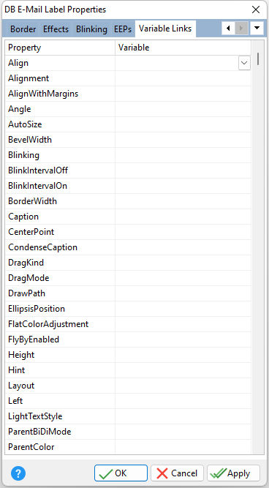Switch to the Border tab
This screenshot has height=488, width=269.
coord(23,29)
